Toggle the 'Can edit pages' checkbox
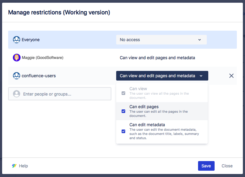 click(123, 111)
